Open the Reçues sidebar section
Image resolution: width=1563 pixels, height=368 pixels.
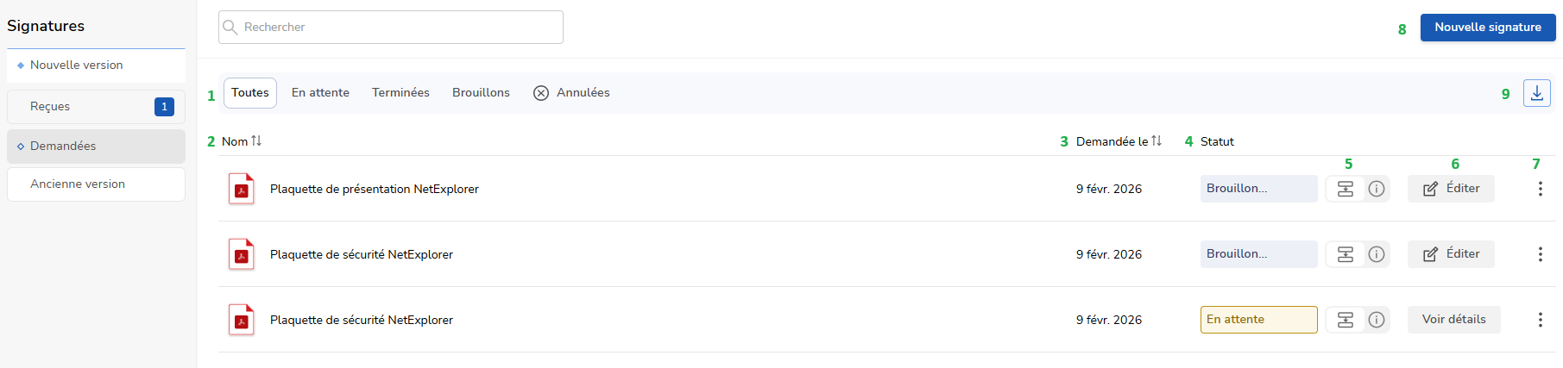pos(96,107)
